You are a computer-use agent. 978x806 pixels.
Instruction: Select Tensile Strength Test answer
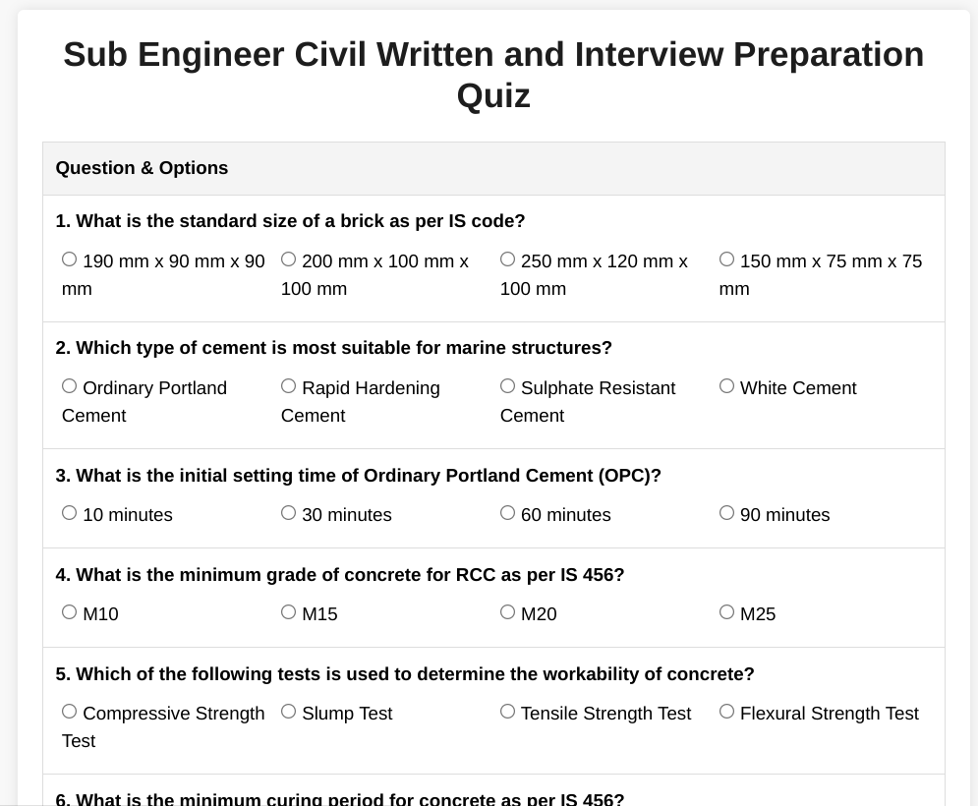point(507,711)
